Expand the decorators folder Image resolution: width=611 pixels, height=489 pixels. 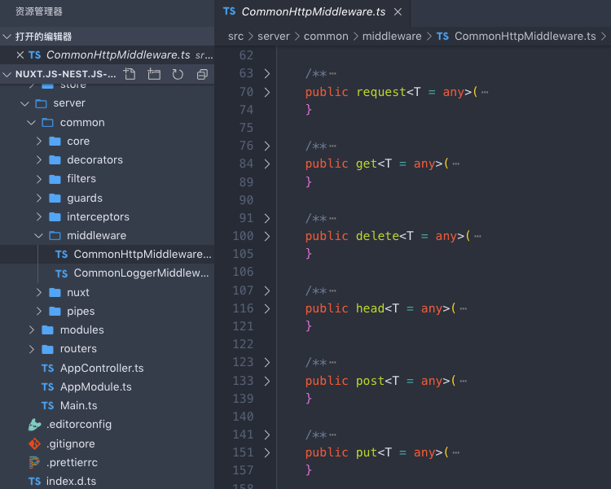click(x=38, y=159)
